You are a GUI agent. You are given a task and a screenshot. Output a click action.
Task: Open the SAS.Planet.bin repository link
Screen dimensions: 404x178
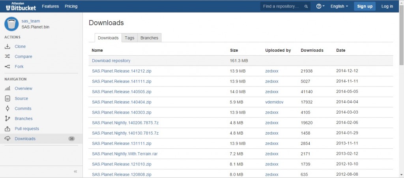pos(35,27)
